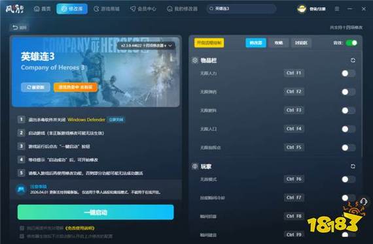This screenshot has width=373, height=244.
Task: Enable the 无限人口 Ctrl F4 toggle
Action: point(349,129)
